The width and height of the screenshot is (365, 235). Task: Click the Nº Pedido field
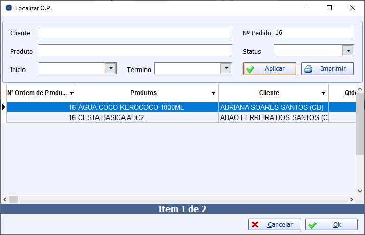(313, 33)
